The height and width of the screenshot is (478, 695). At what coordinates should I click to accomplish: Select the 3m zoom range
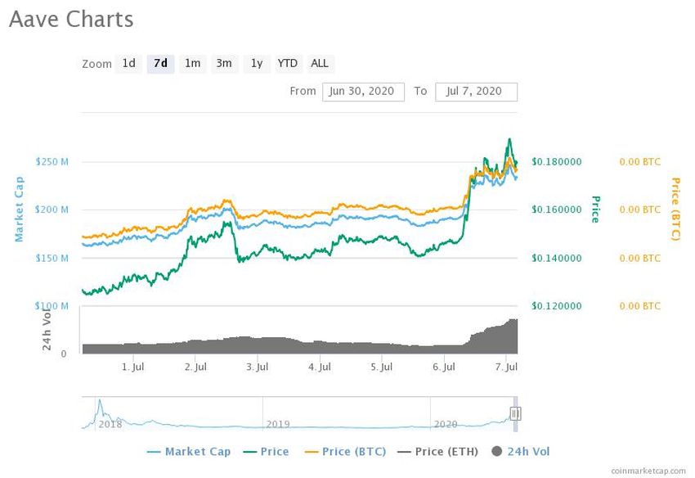pyautogui.click(x=224, y=63)
